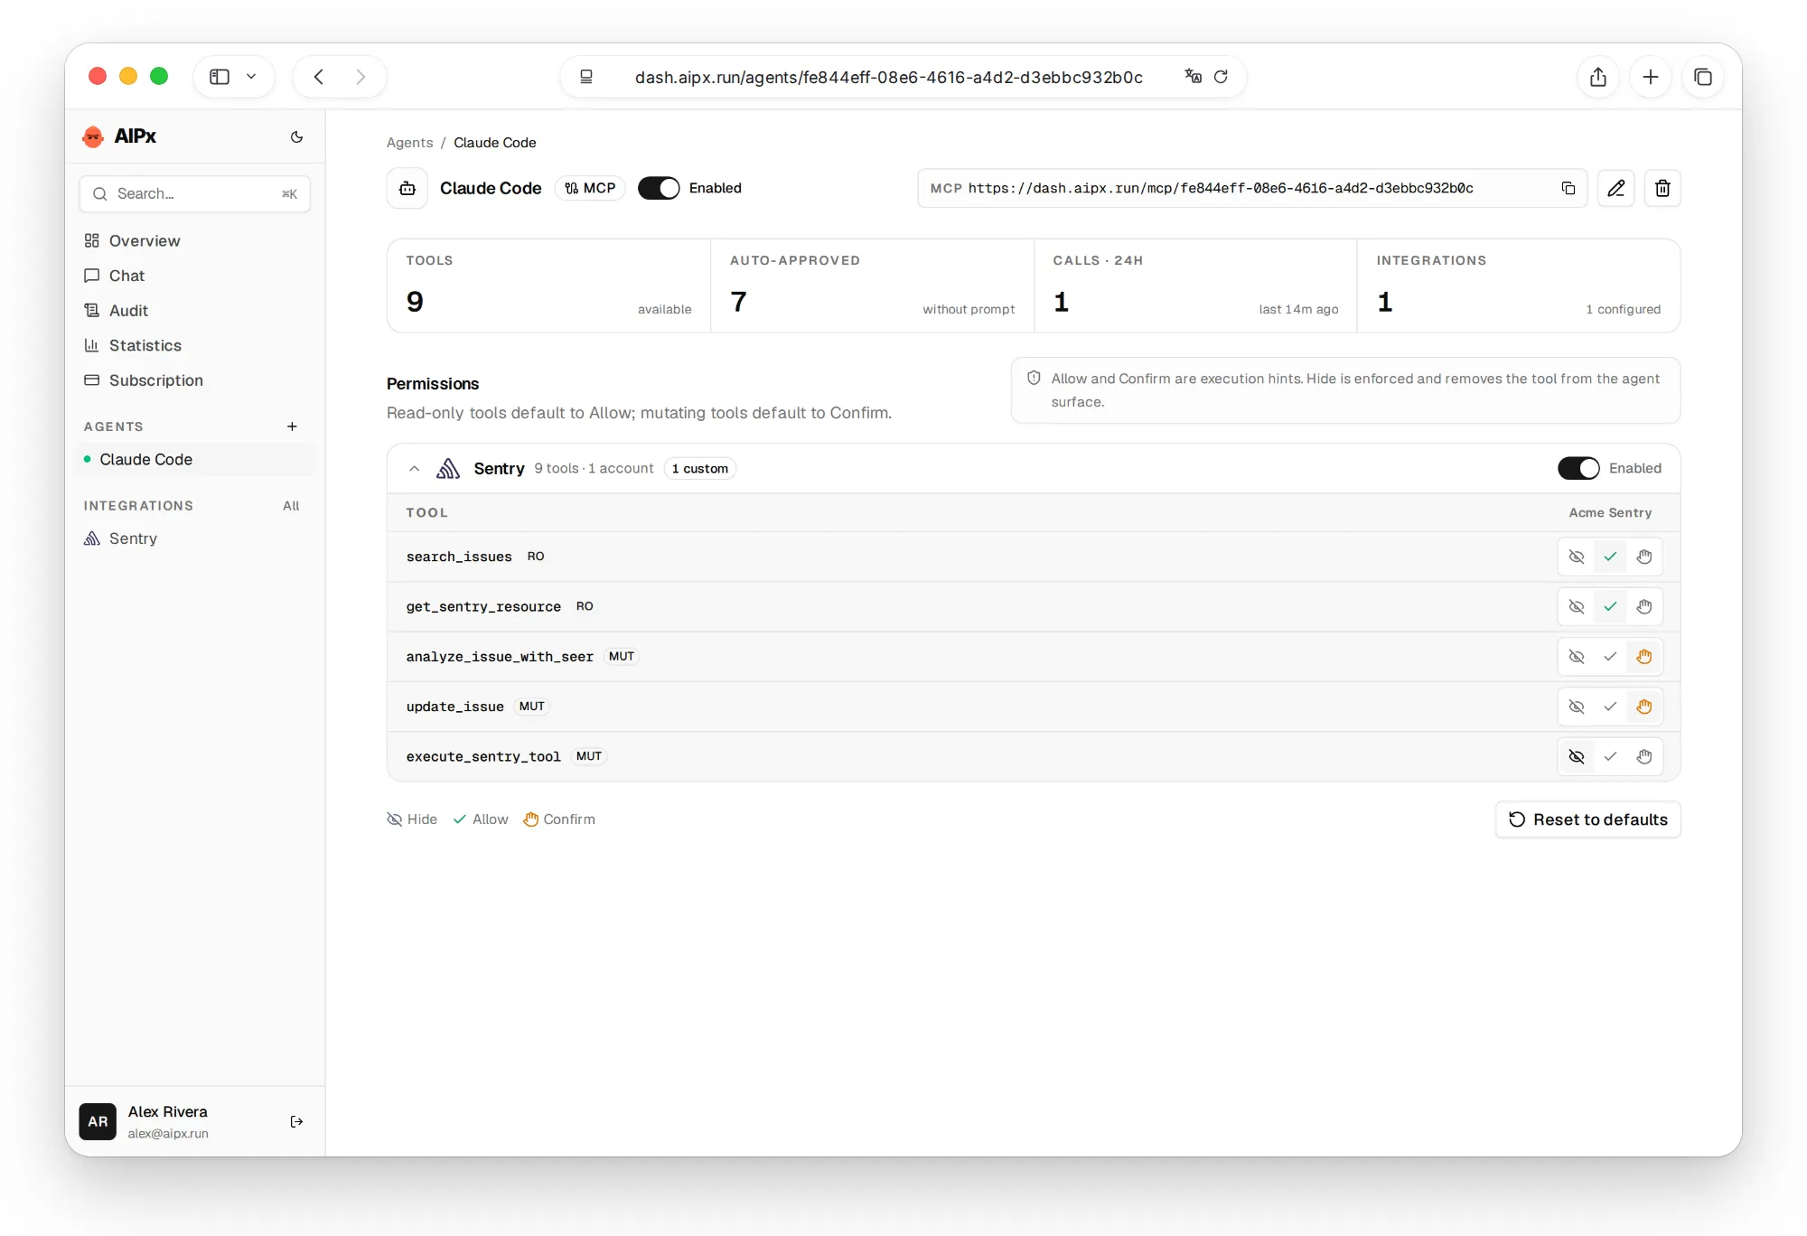Hide the update_issue tool
1807x1236 pixels.
1577,707
